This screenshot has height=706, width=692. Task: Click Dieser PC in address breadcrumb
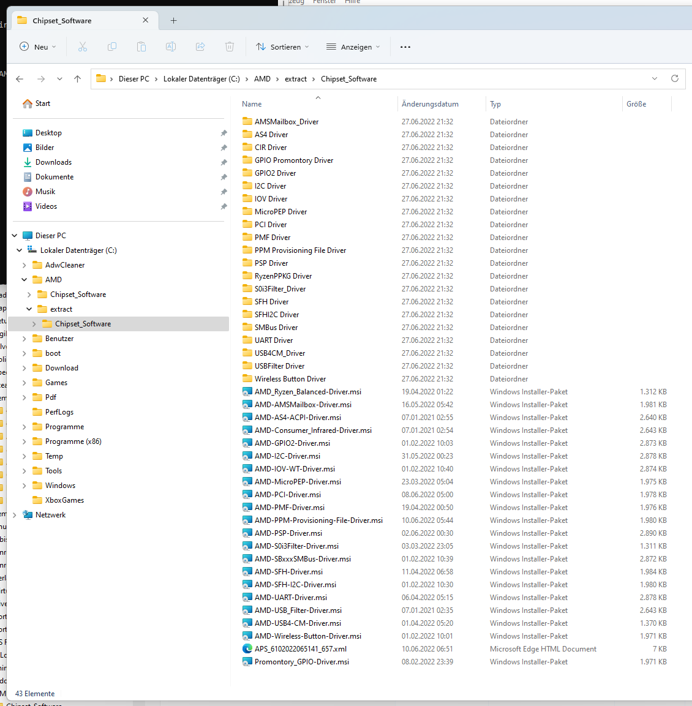click(134, 79)
